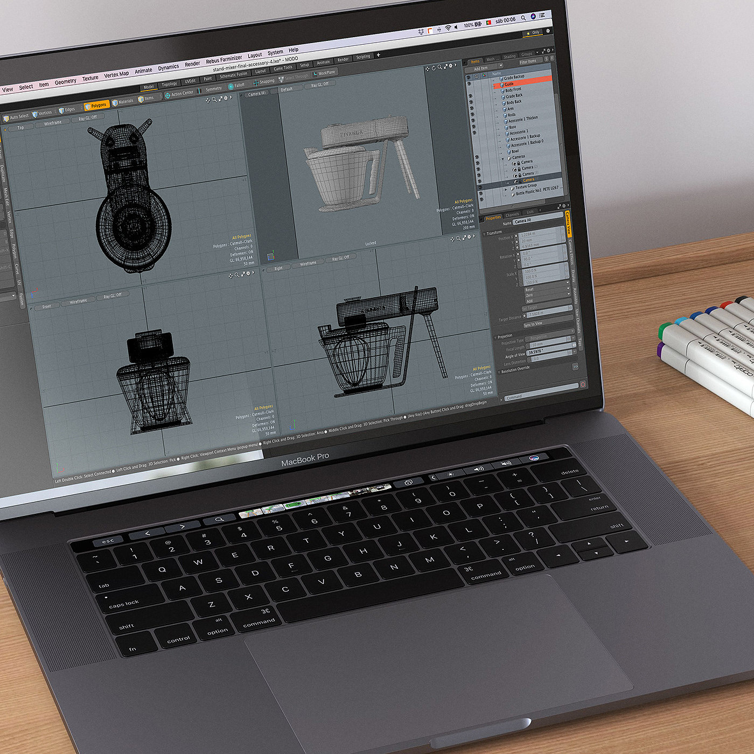Open the Channels tab

(512, 215)
